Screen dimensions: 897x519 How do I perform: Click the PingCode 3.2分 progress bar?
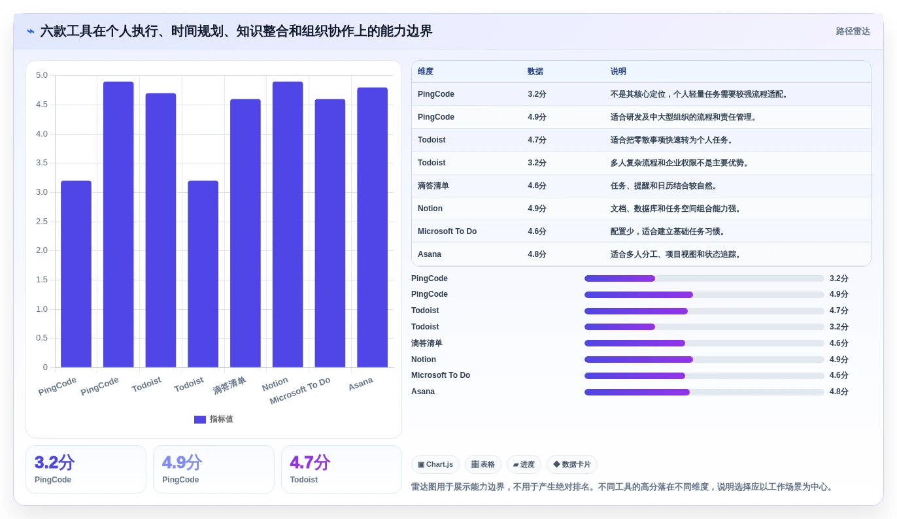(704, 278)
